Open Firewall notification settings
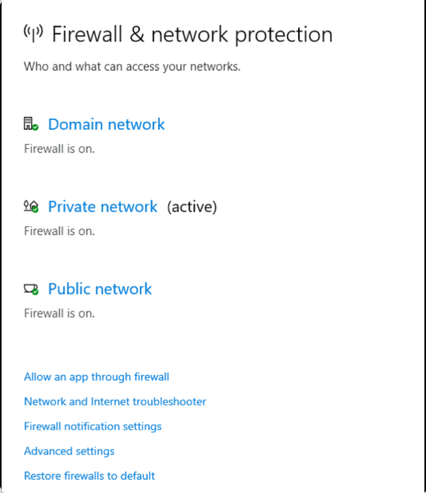The height and width of the screenshot is (493, 426). pyautogui.click(x=93, y=426)
